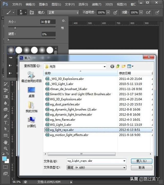
Task: Open the blend mode (模式) dropdown
Action: pyautogui.click(x=63, y=12)
